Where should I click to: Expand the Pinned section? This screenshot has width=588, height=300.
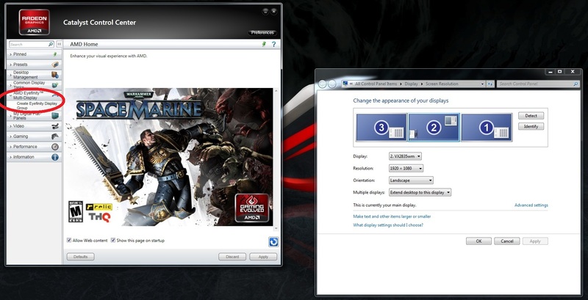click(x=10, y=54)
